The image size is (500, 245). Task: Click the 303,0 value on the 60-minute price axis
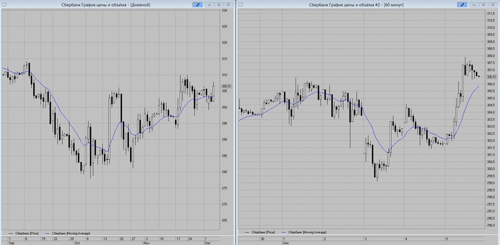pos(491,127)
